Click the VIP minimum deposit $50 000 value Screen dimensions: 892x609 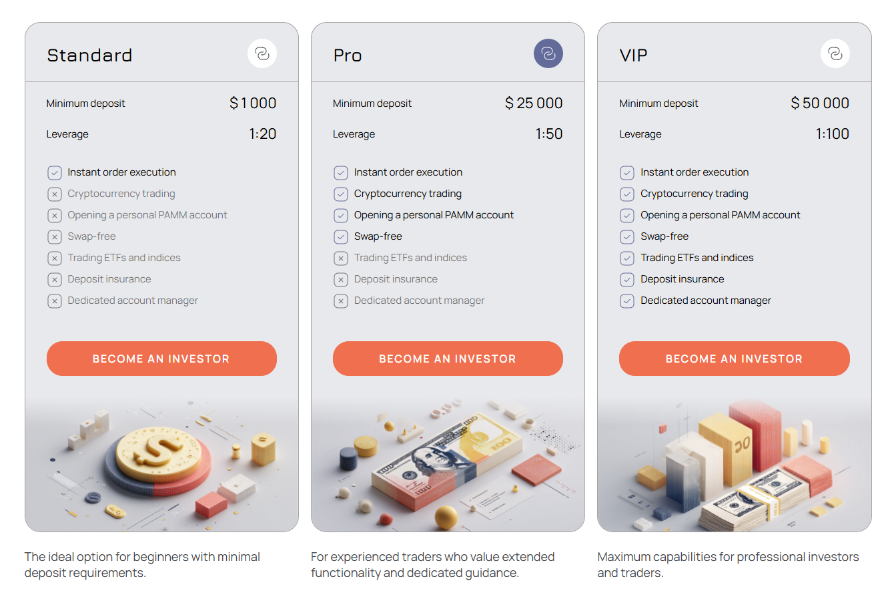(819, 103)
